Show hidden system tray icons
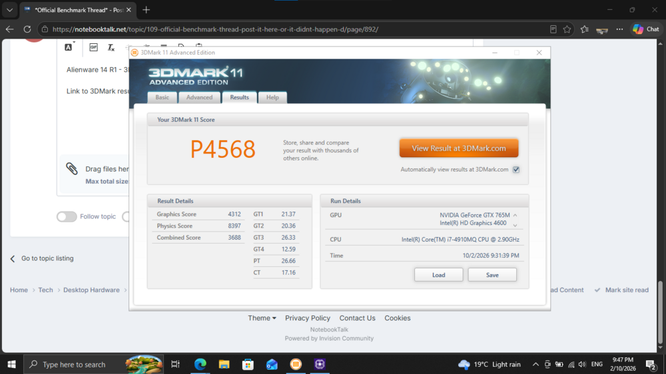Image resolution: width=666 pixels, height=374 pixels. [535, 364]
